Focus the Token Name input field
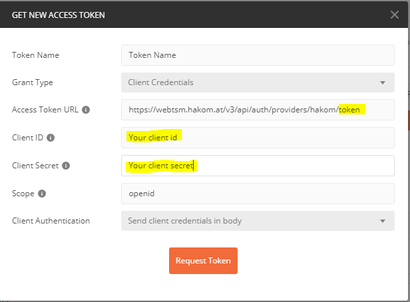The image size is (410, 302). 258,55
